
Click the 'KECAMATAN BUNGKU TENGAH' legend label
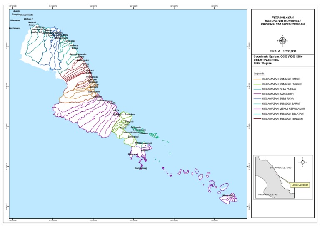(282, 119)
